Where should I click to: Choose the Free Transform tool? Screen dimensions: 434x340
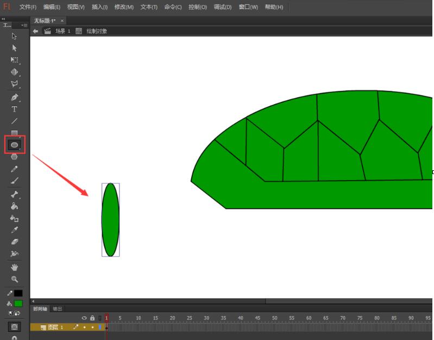14,60
